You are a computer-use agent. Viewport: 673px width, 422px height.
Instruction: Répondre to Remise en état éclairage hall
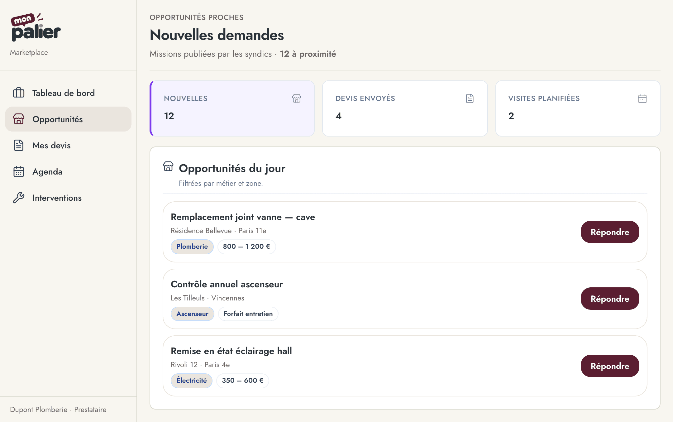pyautogui.click(x=610, y=366)
